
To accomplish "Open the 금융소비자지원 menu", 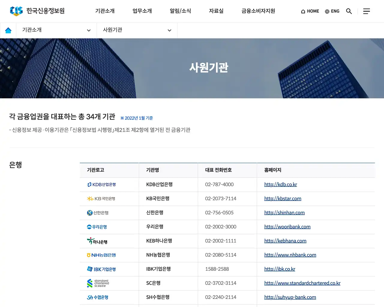I will 258,11.
